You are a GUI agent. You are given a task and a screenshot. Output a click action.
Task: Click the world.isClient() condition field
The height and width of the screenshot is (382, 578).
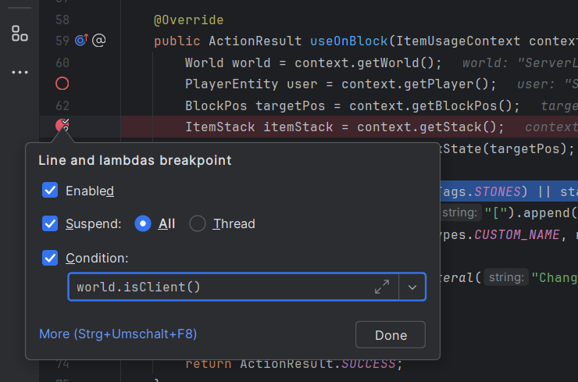(219, 287)
